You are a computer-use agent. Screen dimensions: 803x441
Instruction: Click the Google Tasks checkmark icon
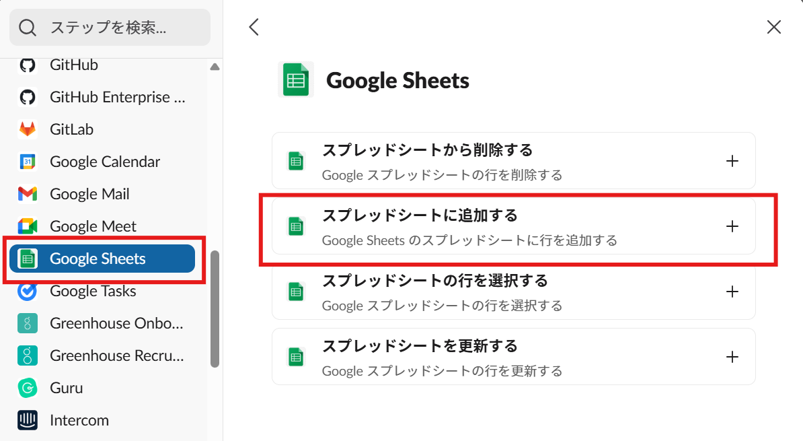tap(27, 291)
